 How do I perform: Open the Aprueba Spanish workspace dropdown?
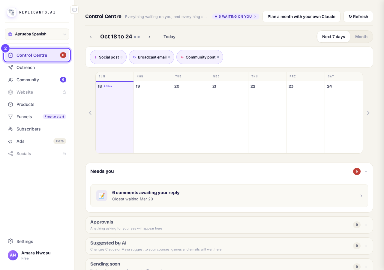[x=37, y=34]
